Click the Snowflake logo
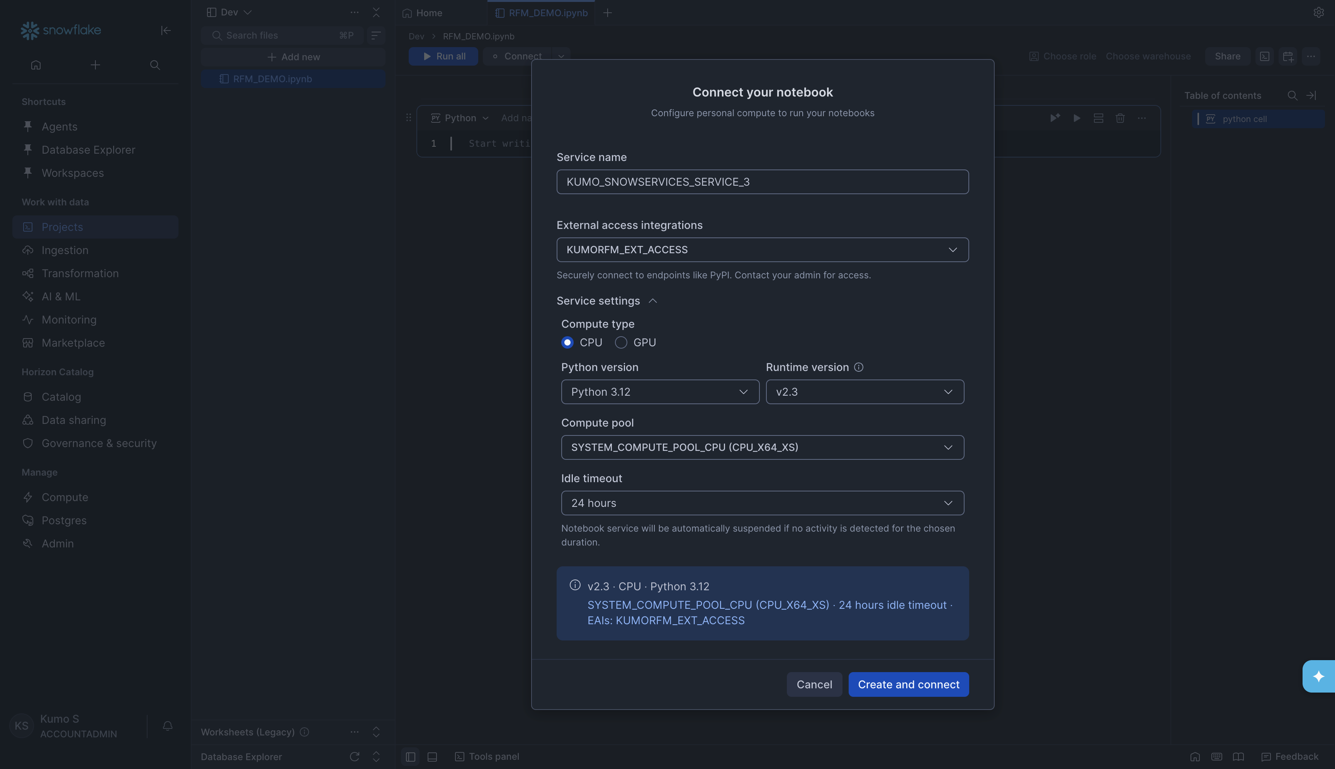Screen dimensions: 1335x769 (x=60, y=30)
